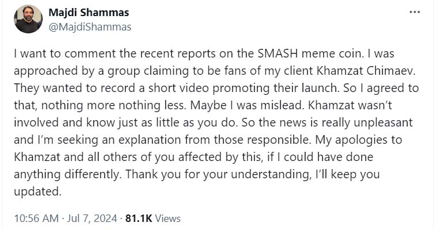Open the Majdi Shammas display name link
The width and height of the screenshot is (434, 230).
click(89, 13)
